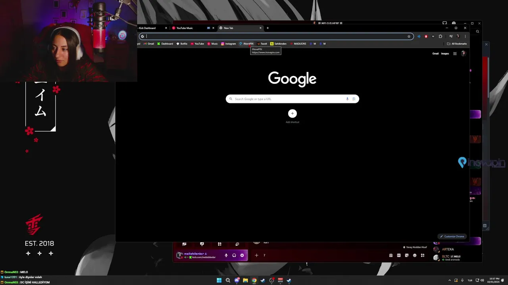The width and height of the screenshot is (508, 285).
Task: Open OBS Studio from the taskbar
Action: pyautogui.click(x=271, y=280)
